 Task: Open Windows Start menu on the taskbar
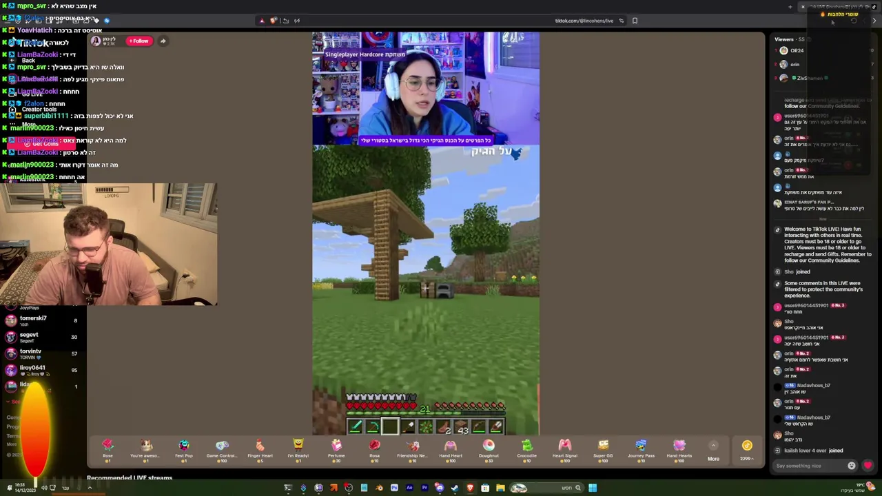coord(593,488)
